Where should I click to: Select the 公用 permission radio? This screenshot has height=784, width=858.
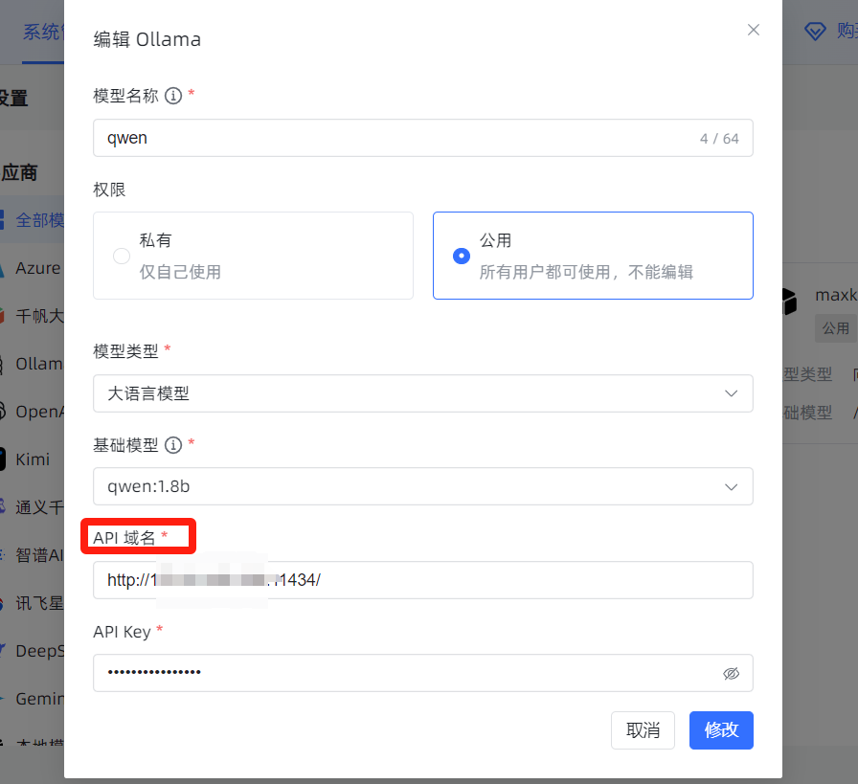click(x=462, y=256)
